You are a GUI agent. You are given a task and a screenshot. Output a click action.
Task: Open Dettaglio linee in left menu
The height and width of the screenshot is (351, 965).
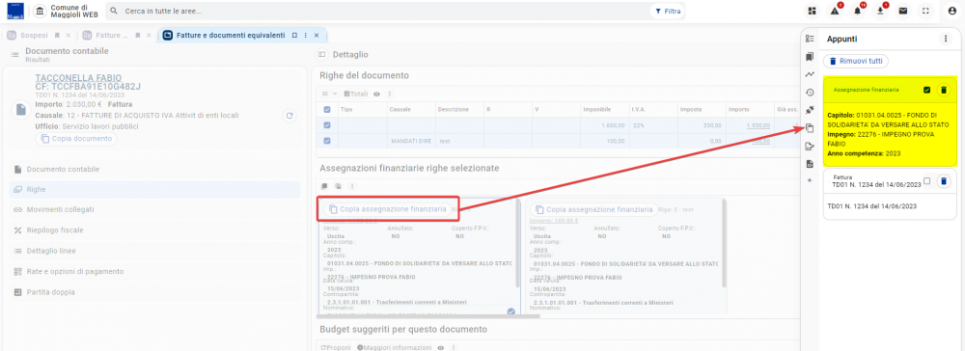[x=155, y=251]
